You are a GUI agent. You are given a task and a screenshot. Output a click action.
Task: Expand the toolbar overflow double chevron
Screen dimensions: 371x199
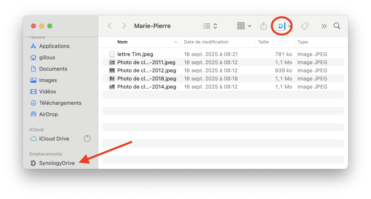click(x=324, y=26)
